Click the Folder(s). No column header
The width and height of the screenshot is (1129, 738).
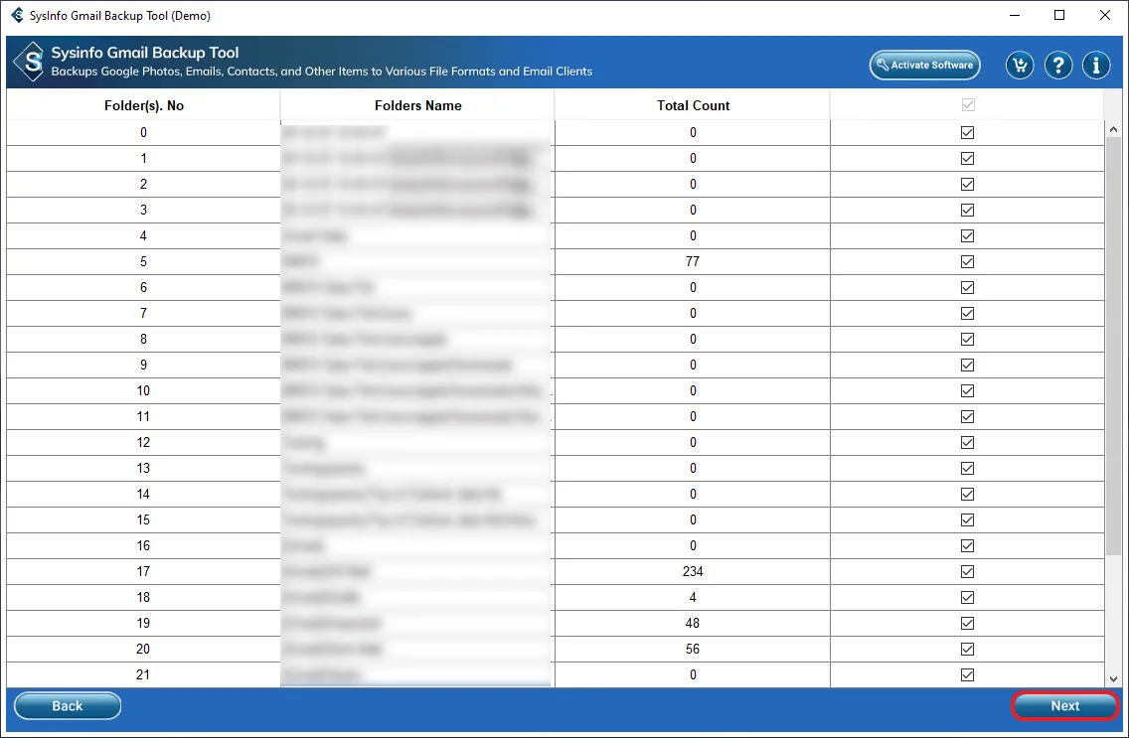[143, 105]
